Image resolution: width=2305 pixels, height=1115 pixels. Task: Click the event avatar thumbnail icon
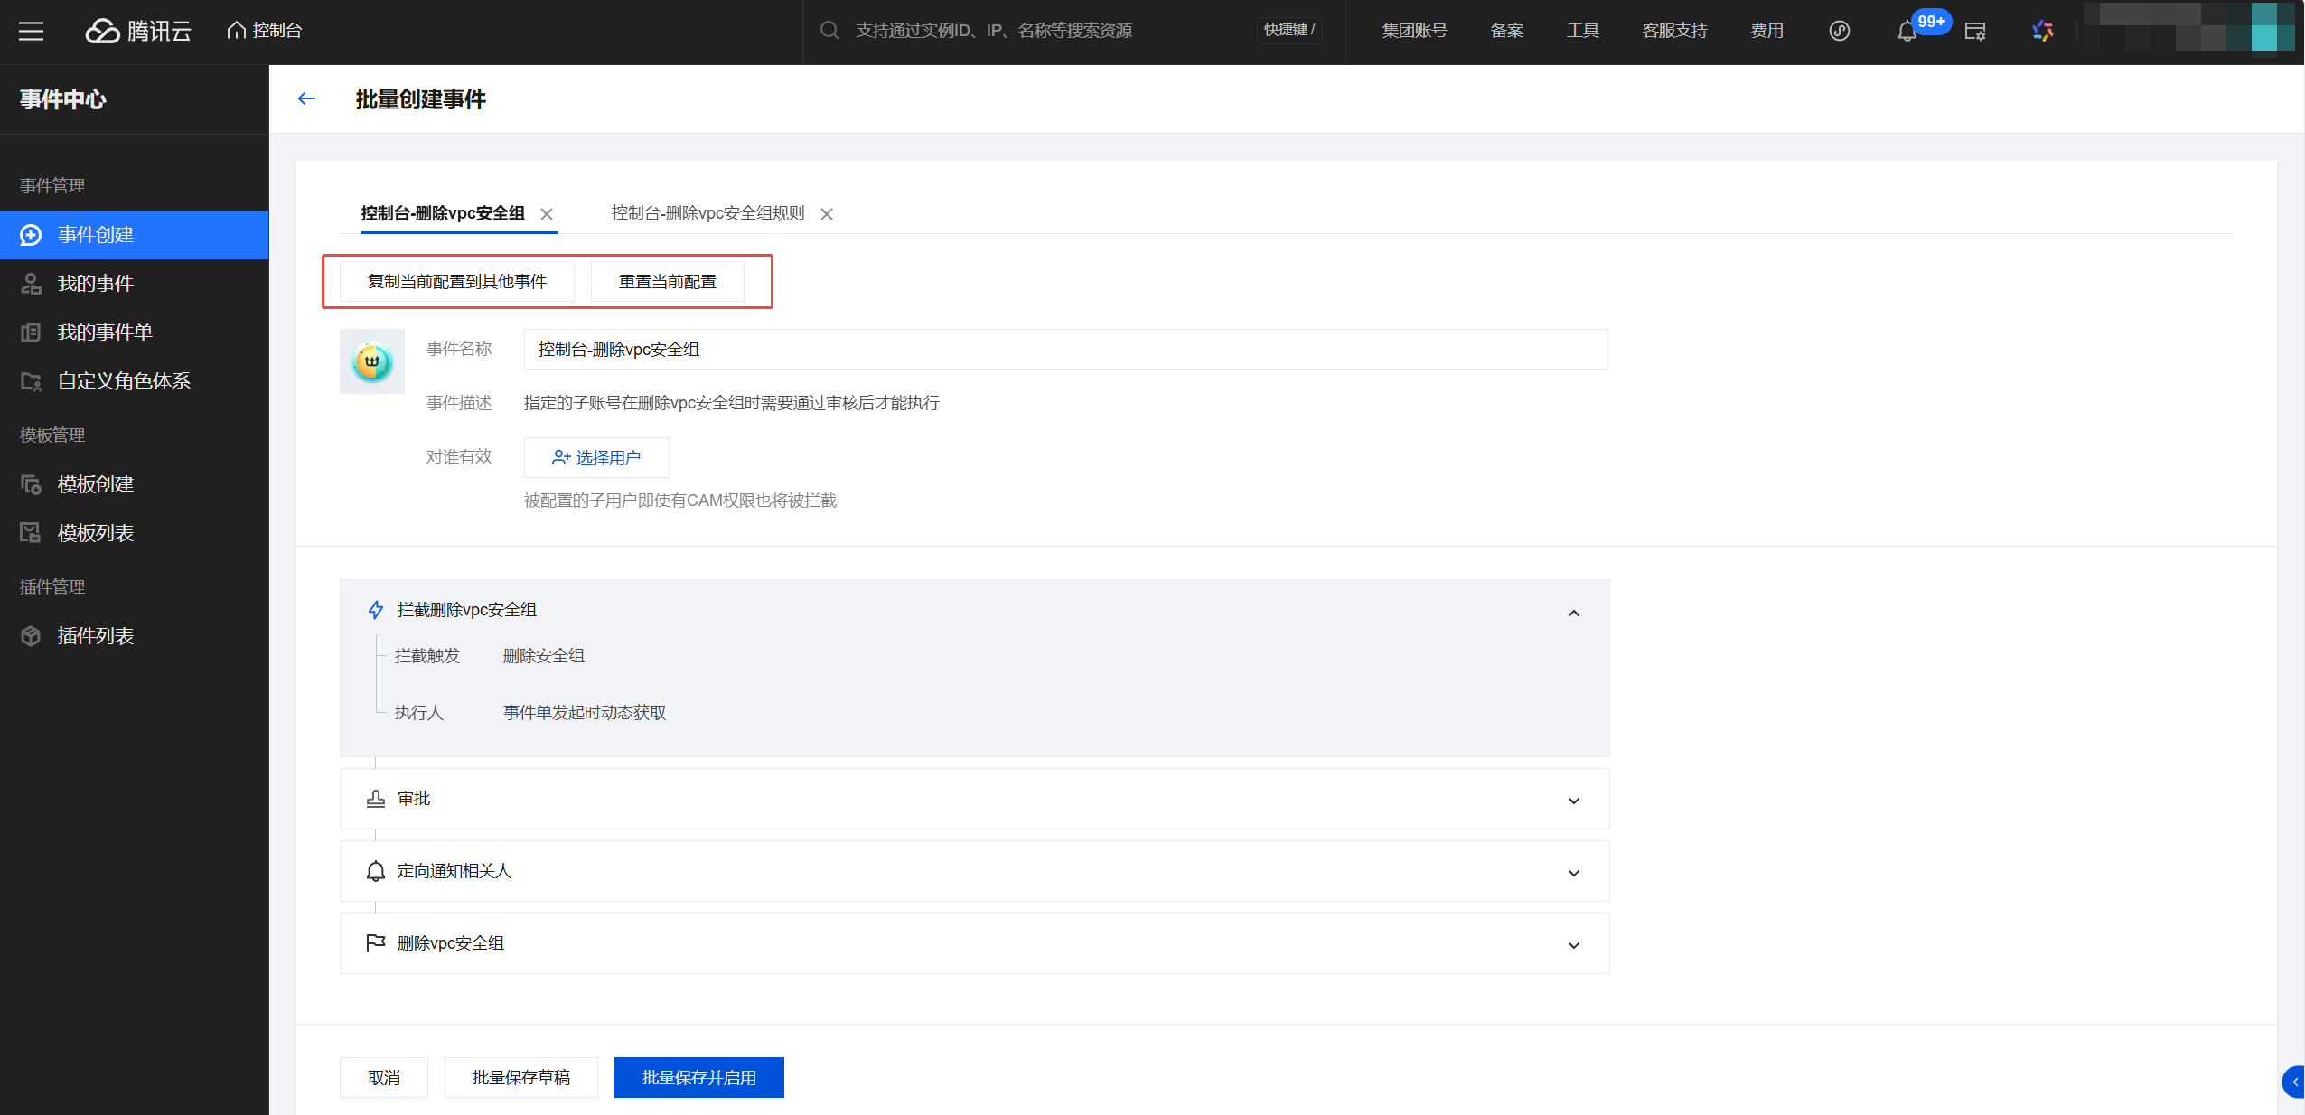pyautogui.click(x=371, y=361)
